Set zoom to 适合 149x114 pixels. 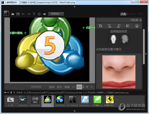click(x=60, y=87)
